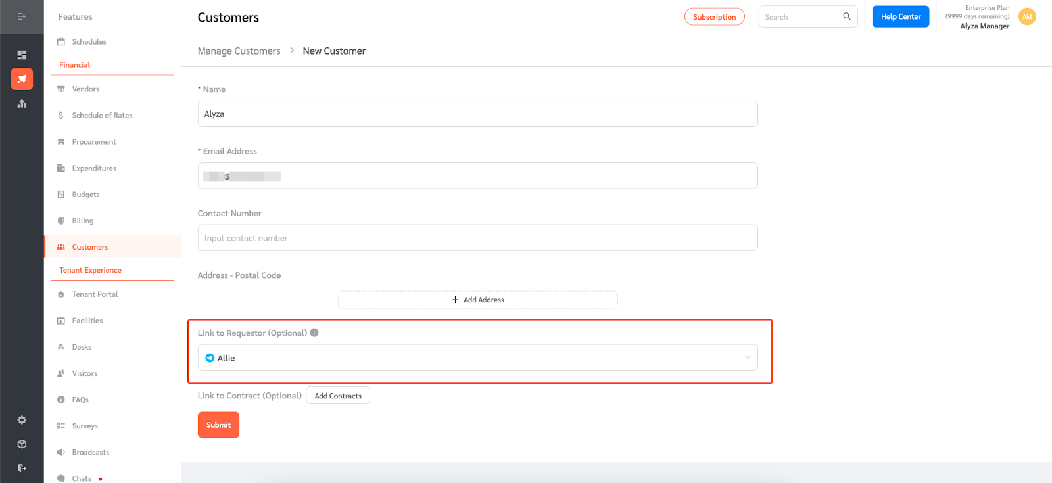Image resolution: width=1052 pixels, height=483 pixels.
Task: Click the Broadcasts megaphone icon
Action: click(61, 452)
